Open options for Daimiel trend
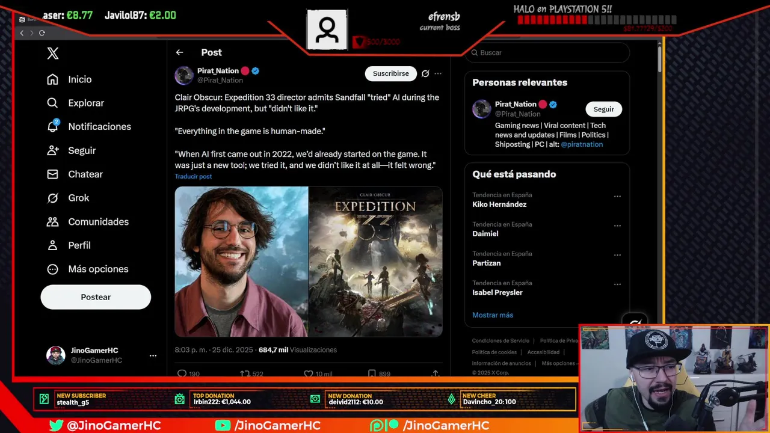 point(617,226)
